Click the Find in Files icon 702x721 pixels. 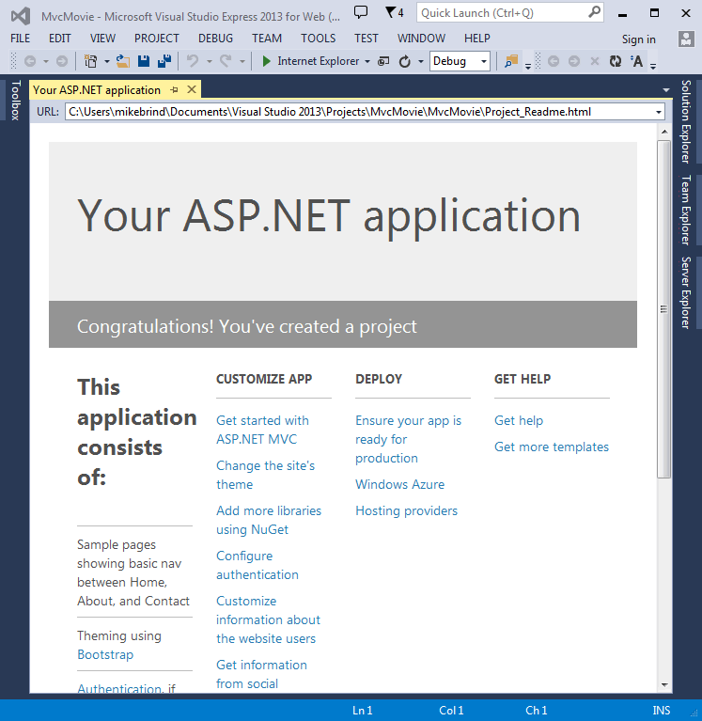510,61
